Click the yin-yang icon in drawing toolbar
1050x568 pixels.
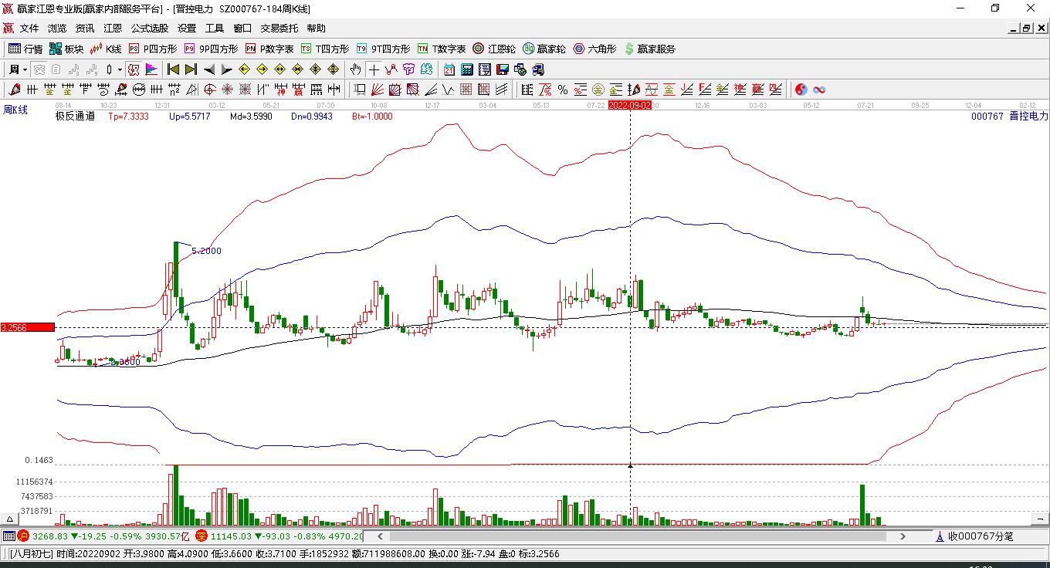[x=801, y=90]
